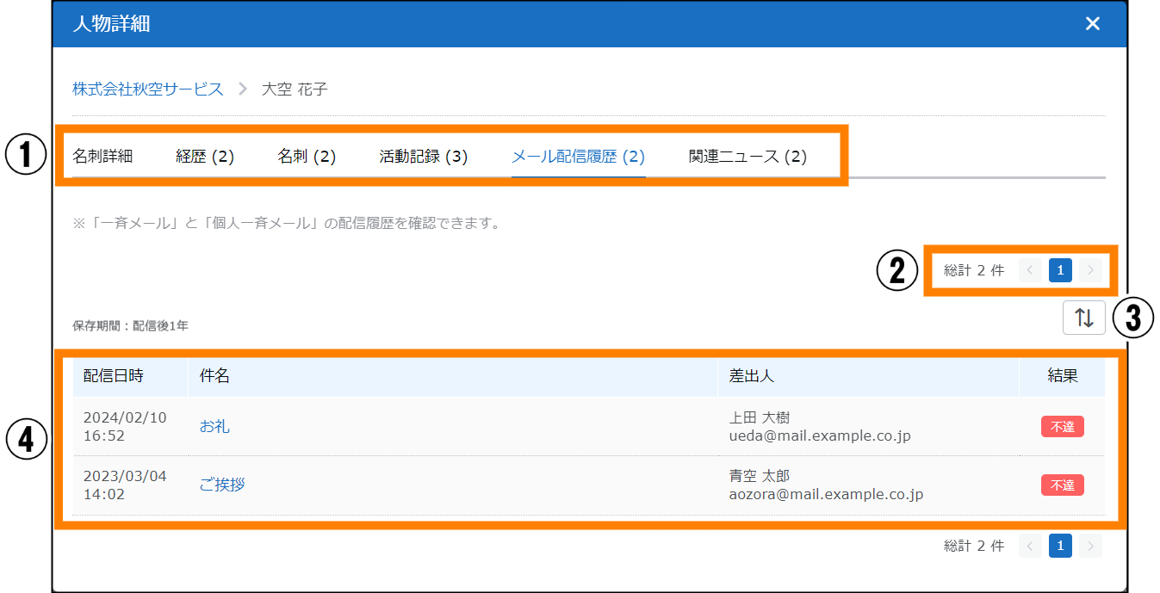Open the 経歴 (2) tab

click(x=205, y=157)
